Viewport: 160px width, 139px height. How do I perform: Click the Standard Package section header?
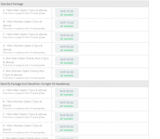click(74, 4)
